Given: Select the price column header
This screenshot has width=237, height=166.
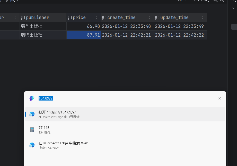Looking at the screenshot, I should tap(84, 18).
